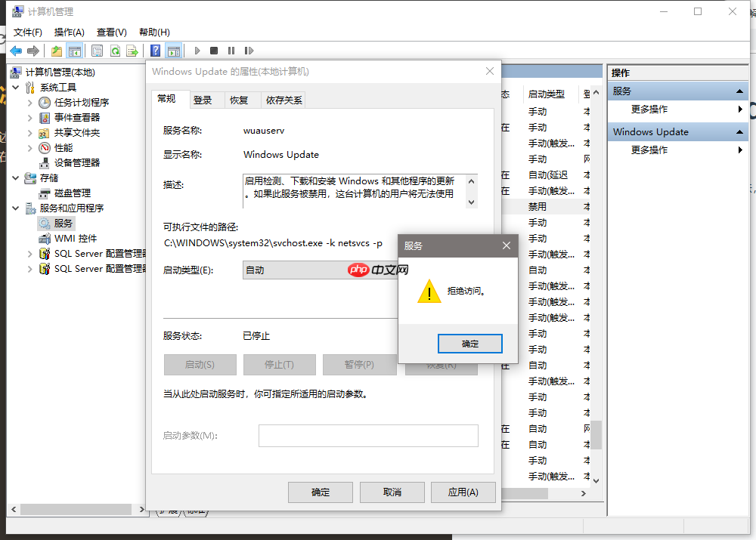
Task: Click the Export list toolbar icon
Action: click(133, 51)
